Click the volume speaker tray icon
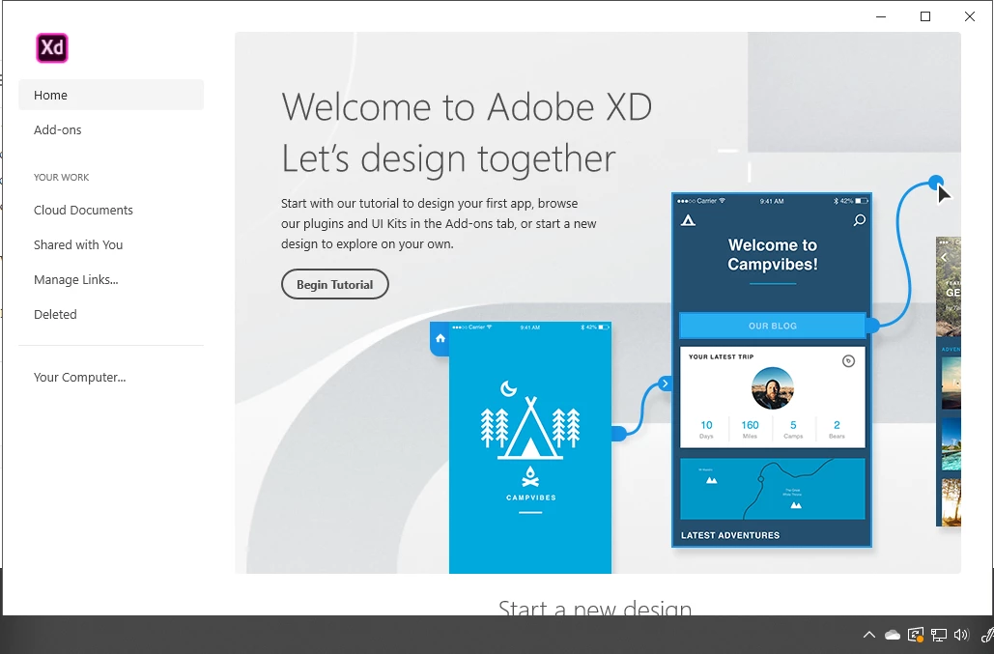 click(x=962, y=635)
